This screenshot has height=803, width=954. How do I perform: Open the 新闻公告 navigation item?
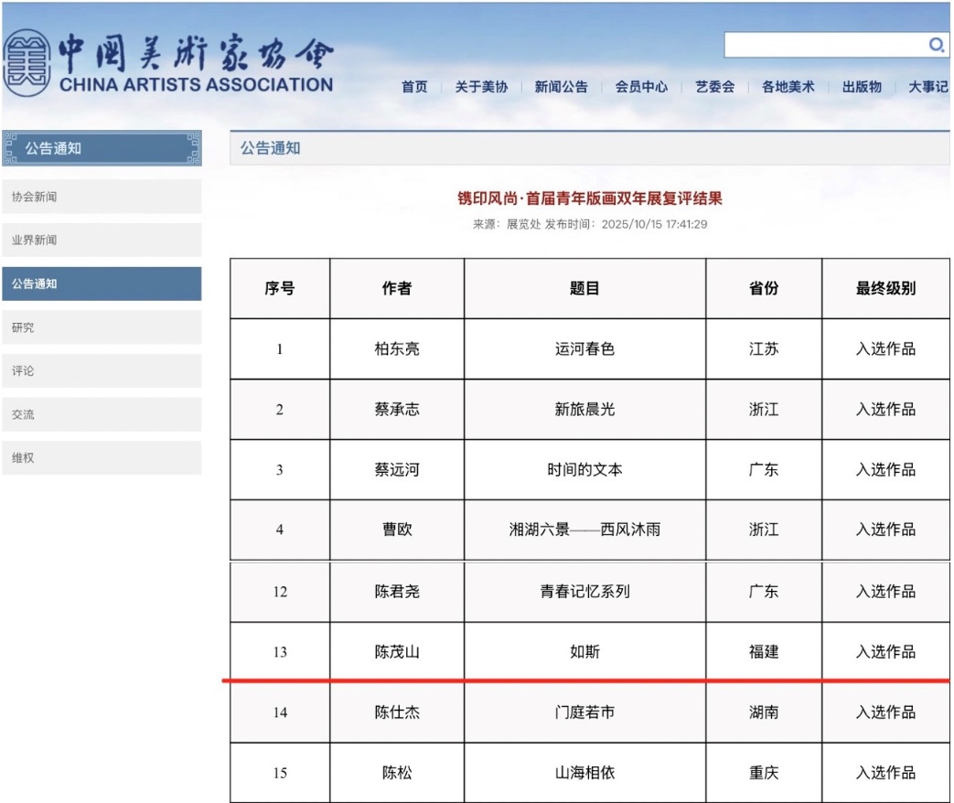(561, 87)
